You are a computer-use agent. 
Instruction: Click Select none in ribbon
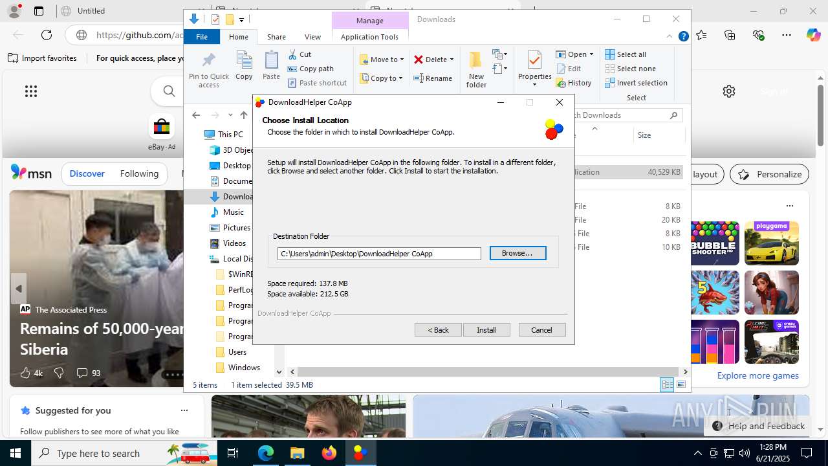pos(630,69)
